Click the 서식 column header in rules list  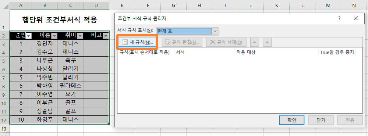pos(204,53)
